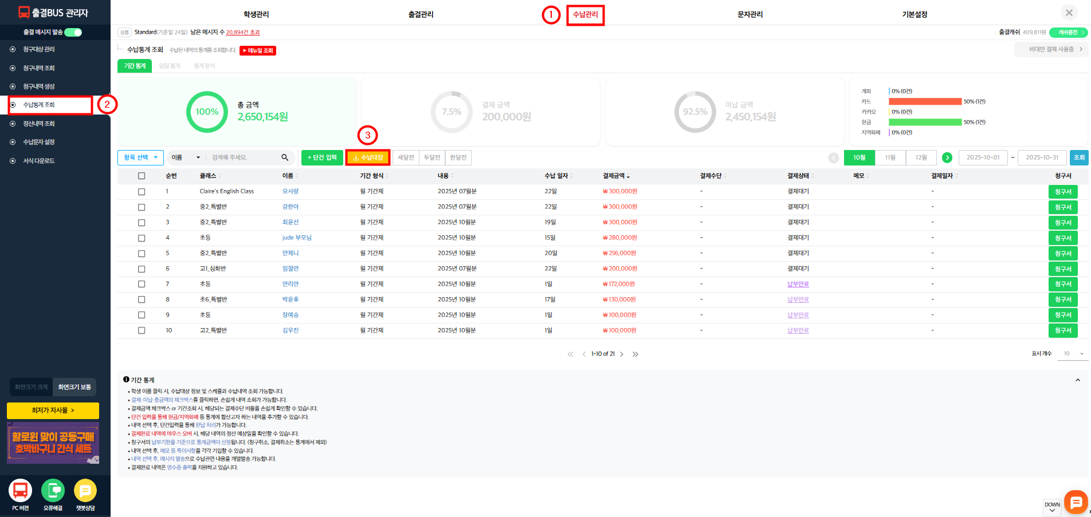Open the 학생관리 top menu
This screenshot has height=517, width=1091.
pyautogui.click(x=256, y=14)
